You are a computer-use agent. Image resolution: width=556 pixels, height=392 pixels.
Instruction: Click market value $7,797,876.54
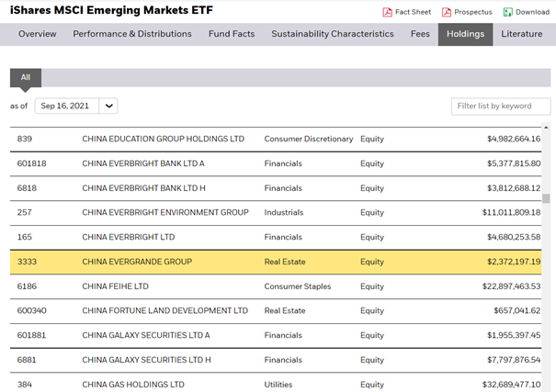(514, 360)
